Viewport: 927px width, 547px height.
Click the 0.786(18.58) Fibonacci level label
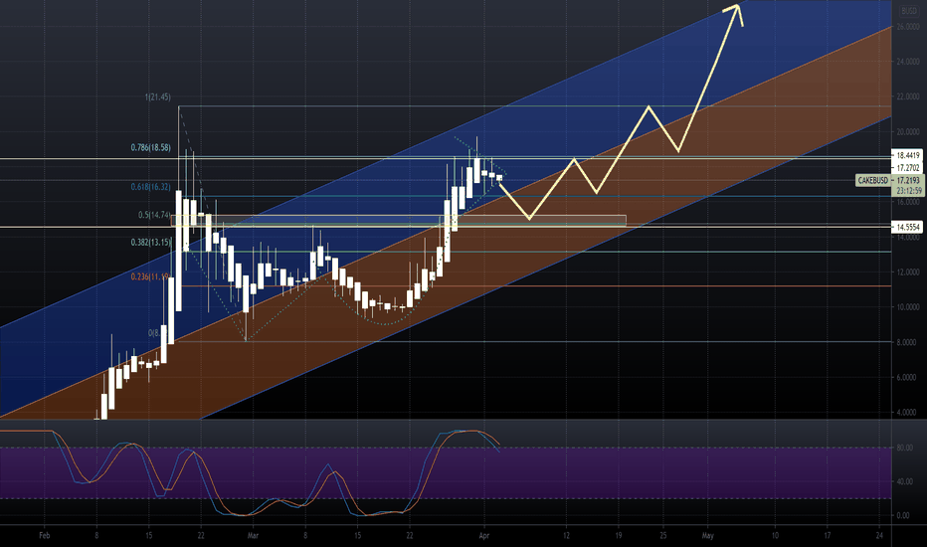pos(151,148)
